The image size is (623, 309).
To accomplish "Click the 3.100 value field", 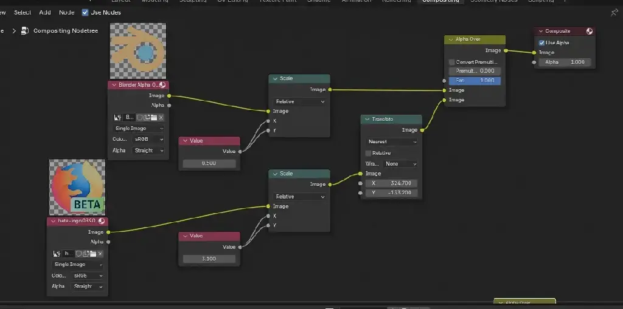I will click(209, 259).
